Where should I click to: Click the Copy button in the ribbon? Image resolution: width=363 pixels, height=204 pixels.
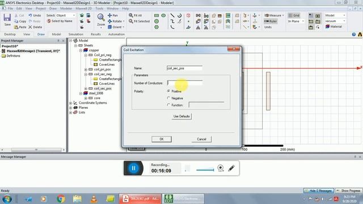click(20, 21)
